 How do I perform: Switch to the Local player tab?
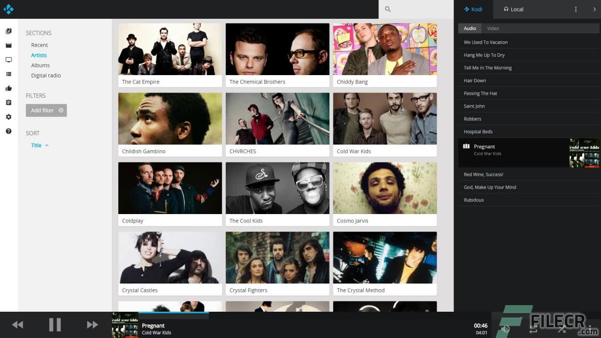(513, 9)
